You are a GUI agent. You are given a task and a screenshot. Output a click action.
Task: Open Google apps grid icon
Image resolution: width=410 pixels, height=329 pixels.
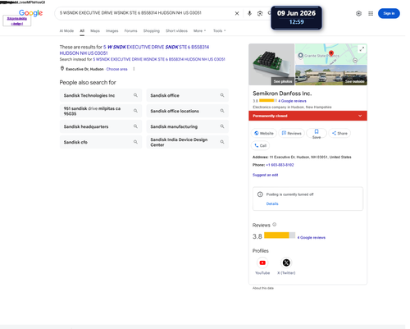371,13
